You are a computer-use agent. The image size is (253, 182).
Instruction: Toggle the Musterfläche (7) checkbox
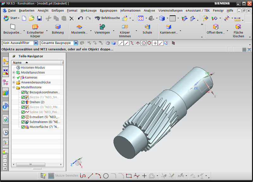tap(23, 127)
